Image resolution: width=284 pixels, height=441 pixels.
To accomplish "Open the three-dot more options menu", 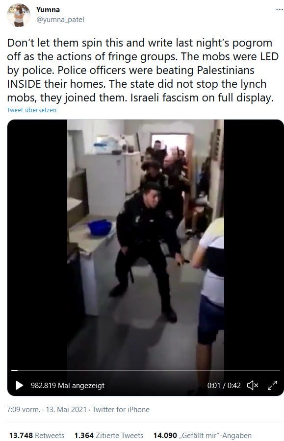I will (280, 10).
